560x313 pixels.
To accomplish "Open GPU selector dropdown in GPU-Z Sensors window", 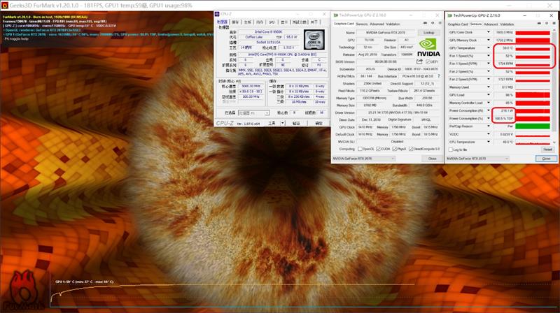I will pos(477,159).
